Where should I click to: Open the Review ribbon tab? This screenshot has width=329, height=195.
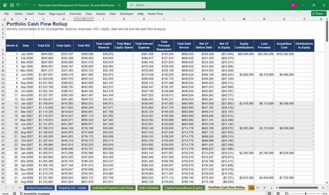click(100, 14)
